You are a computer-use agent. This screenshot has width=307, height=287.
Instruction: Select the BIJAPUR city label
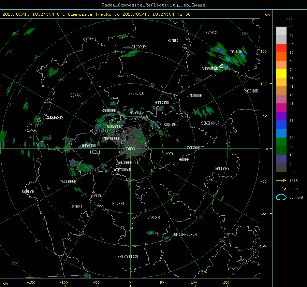point(138,47)
